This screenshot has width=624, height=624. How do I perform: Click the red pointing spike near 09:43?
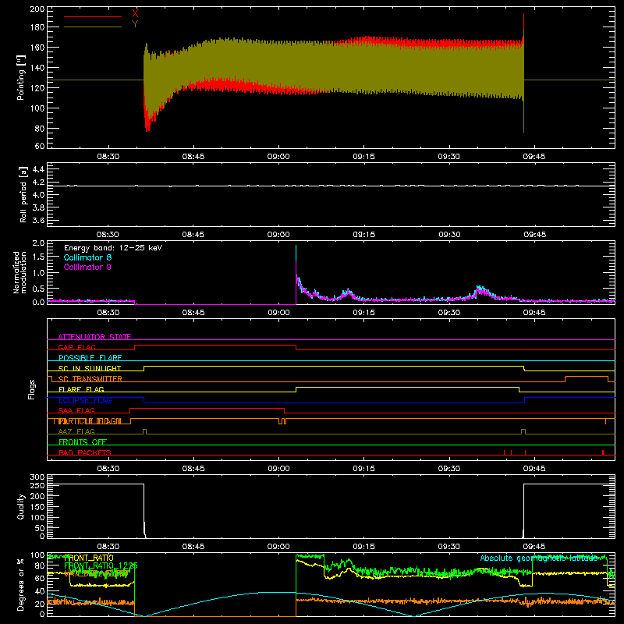pos(523,22)
